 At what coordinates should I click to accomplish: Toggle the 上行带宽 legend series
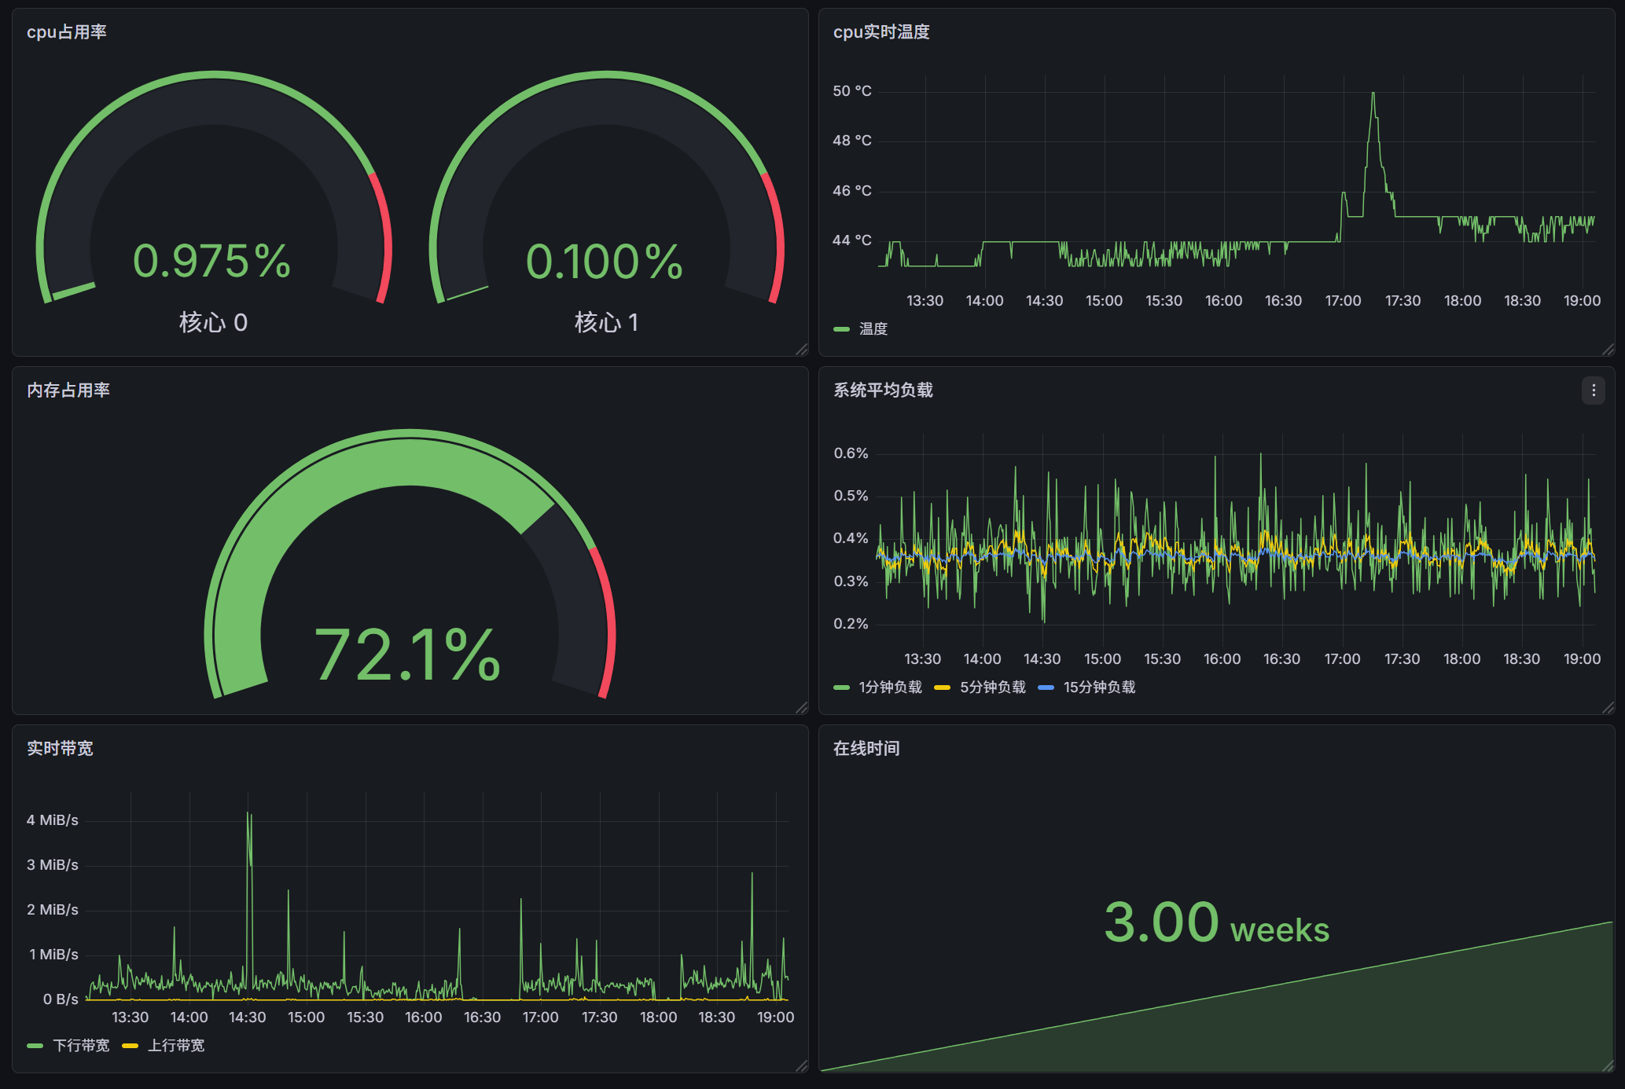click(x=176, y=1046)
